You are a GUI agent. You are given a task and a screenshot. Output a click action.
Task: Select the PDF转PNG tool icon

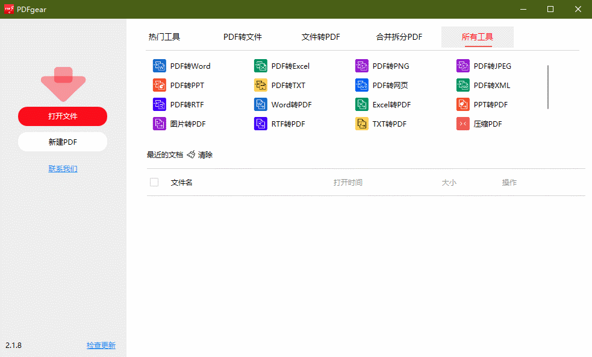[362, 66]
